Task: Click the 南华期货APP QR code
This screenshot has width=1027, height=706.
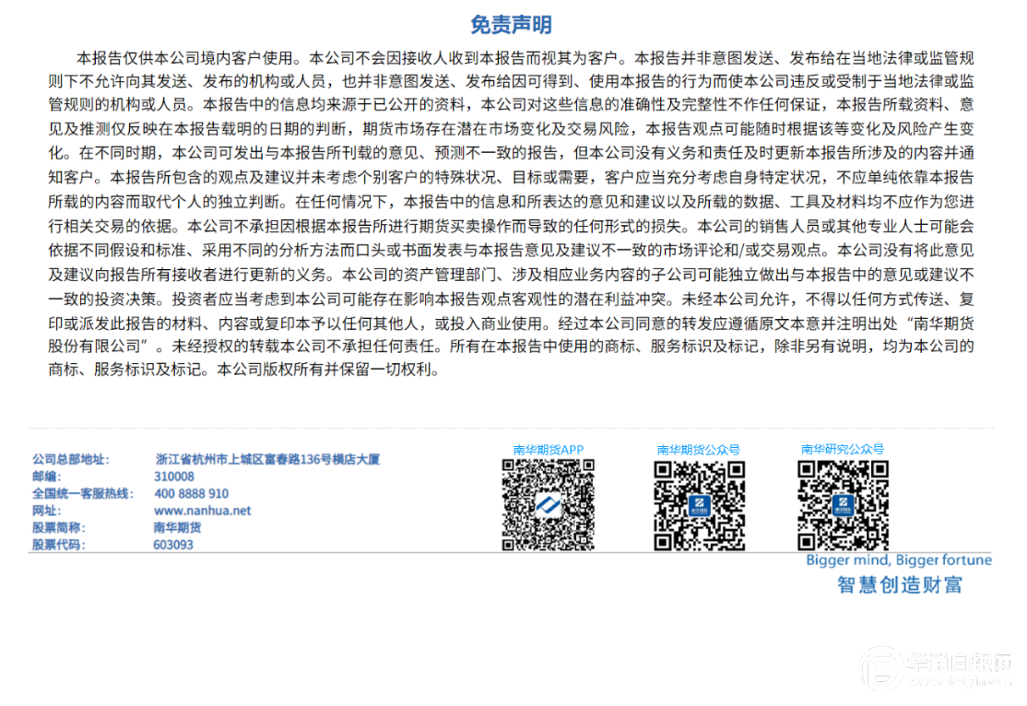Action: pos(548,504)
